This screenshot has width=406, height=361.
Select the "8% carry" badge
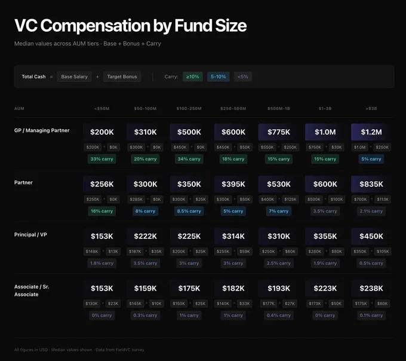pos(145,211)
